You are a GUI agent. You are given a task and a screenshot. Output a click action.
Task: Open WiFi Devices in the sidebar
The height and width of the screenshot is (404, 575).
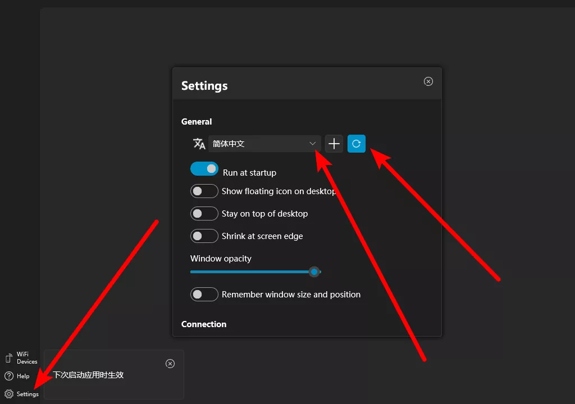21,358
